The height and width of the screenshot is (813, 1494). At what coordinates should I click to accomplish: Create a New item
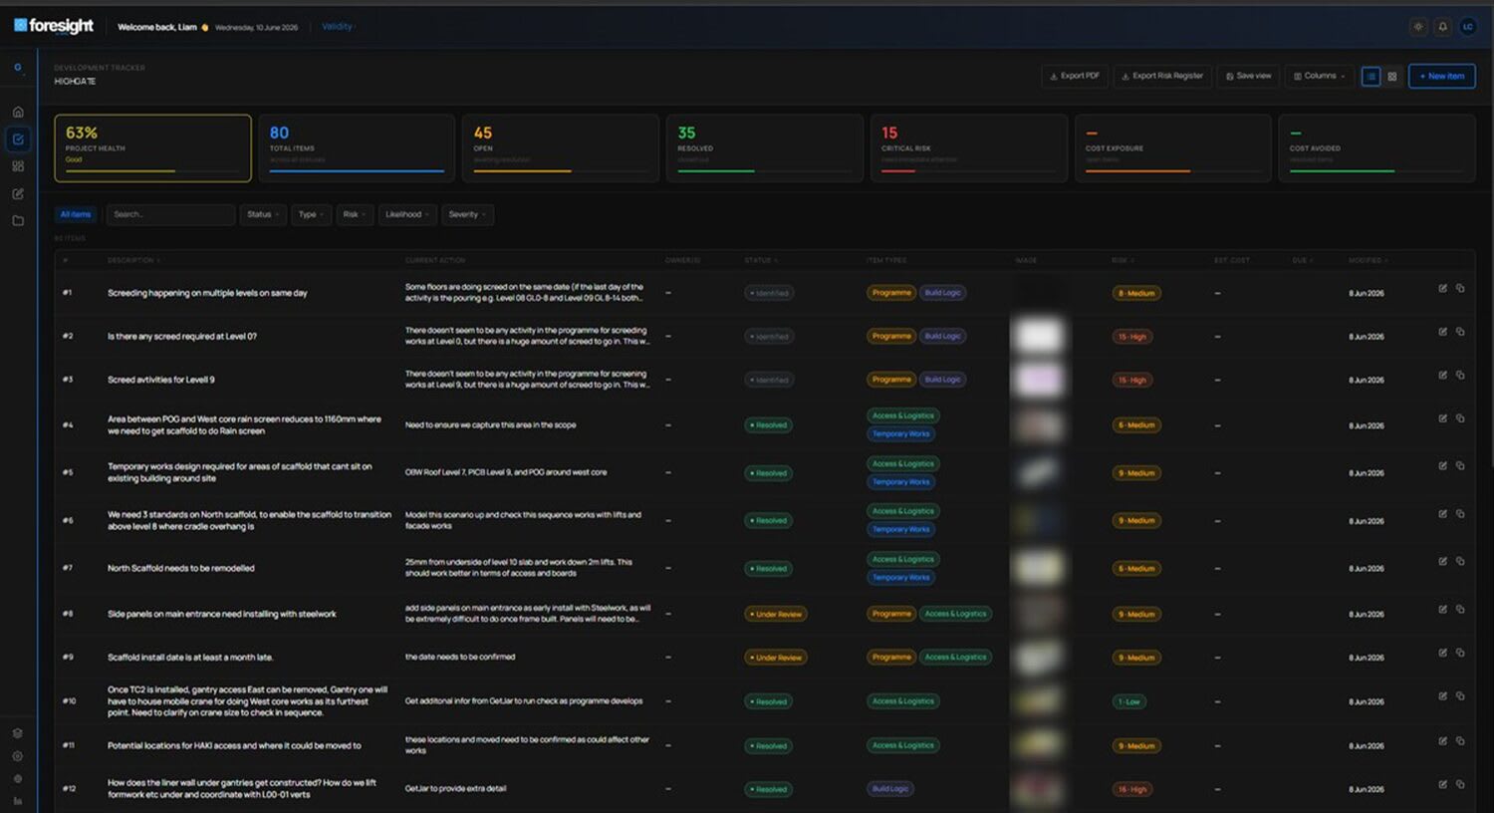coord(1441,76)
